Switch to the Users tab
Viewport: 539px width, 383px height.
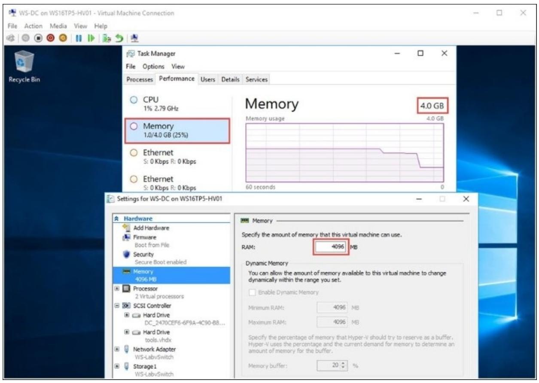tap(208, 79)
